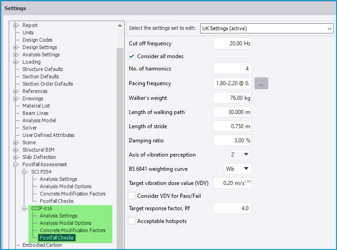Open Axis of vibration perception dropdown
The height and width of the screenshot is (250, 337).
[x=240, y=155]
